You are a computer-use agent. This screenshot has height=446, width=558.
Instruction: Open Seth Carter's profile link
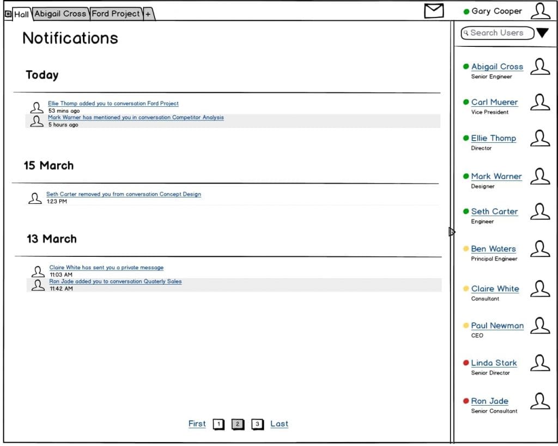tap(494, 212)
